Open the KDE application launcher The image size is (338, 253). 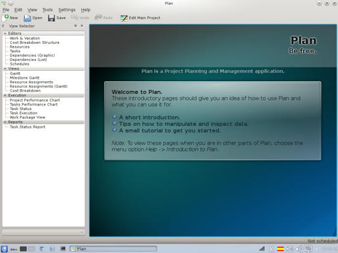coord(4,249)
